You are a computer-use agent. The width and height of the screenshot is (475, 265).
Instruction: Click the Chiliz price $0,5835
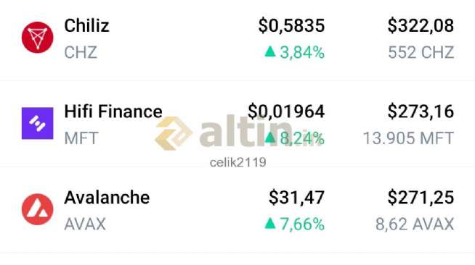[x=291, y=25]
